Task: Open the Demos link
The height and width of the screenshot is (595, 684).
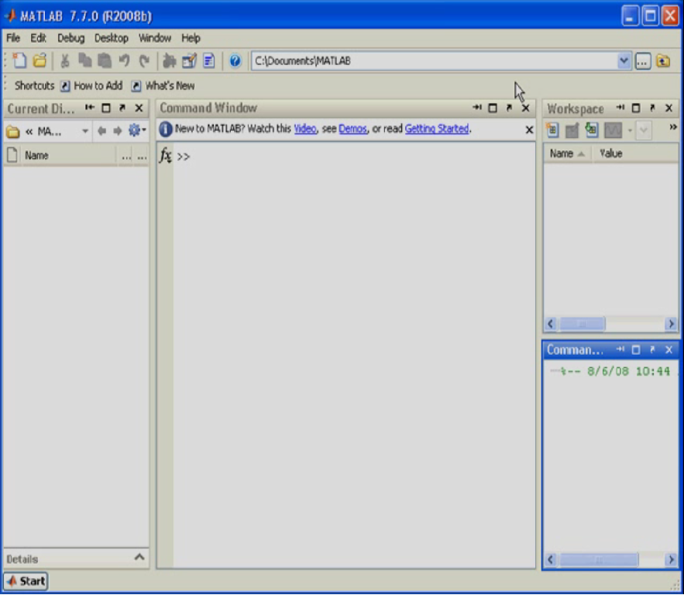Action: [x=352, y=129]
